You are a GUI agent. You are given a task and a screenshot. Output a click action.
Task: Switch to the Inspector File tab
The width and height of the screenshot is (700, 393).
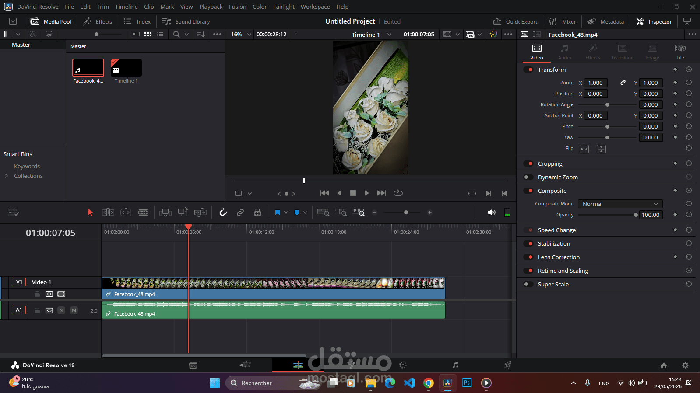[680, 52]
